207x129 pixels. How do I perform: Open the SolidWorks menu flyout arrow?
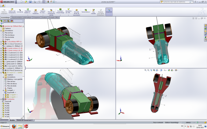coord(16,2)
